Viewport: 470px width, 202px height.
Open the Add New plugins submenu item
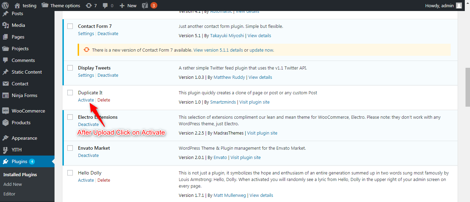pos(13,184)
